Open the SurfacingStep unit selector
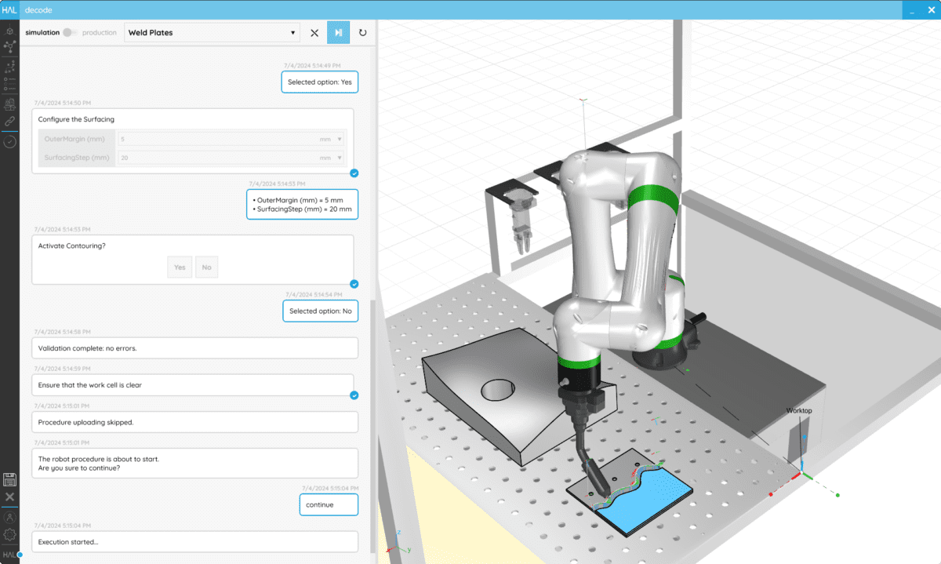This screenshot has width=941, height=564. [x=339, y=157]
